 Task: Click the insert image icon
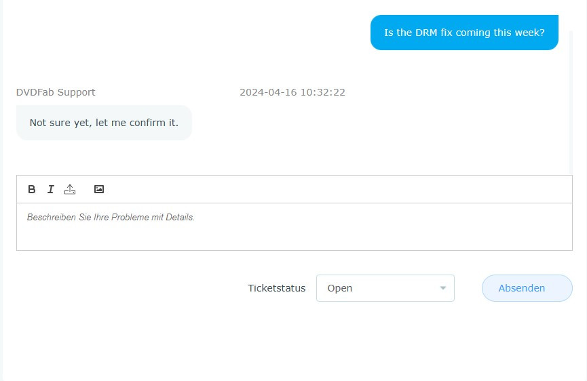[x=99, y=189]
